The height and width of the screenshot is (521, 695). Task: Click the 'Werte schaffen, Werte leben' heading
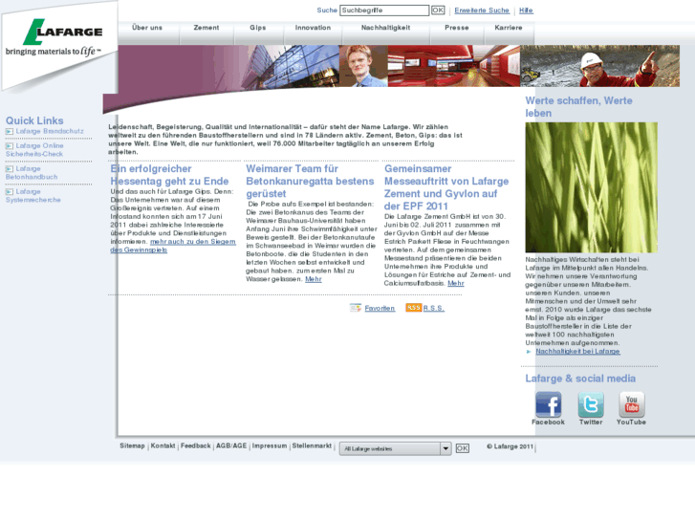[579, 107]
